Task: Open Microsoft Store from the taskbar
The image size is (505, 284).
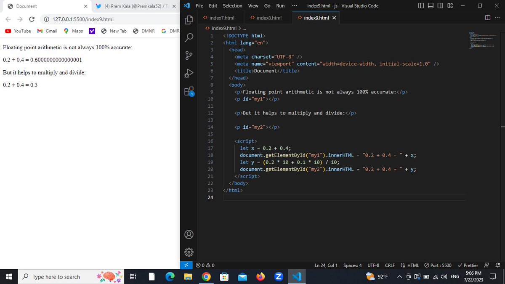Action: point(224,276)
